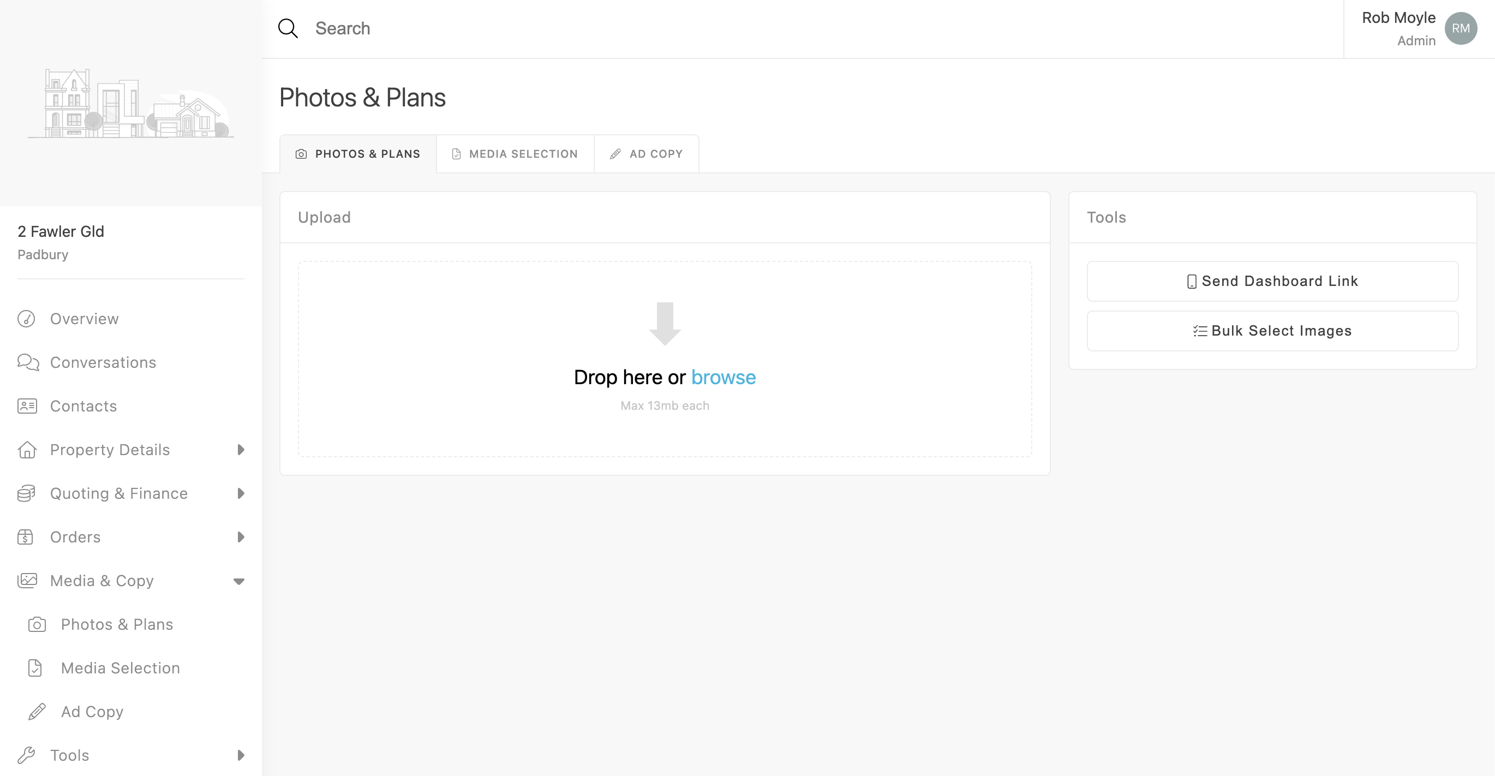
Task: Expand the Property Details section
Action: (x=240, y=450)
